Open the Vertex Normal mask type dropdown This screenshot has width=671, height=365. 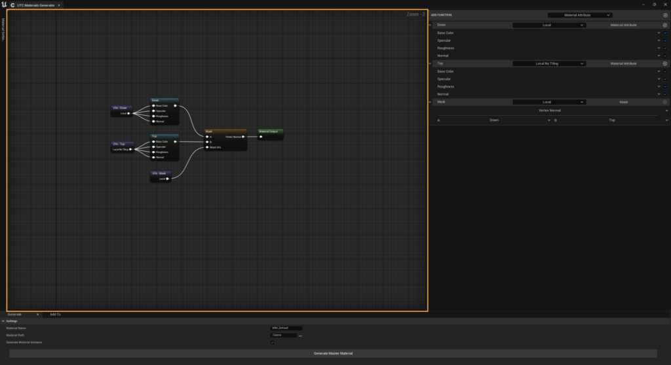(550, 111)
